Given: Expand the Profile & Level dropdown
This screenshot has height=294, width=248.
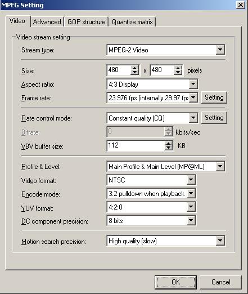Looking at the screenshot, I should coord(220,166).
